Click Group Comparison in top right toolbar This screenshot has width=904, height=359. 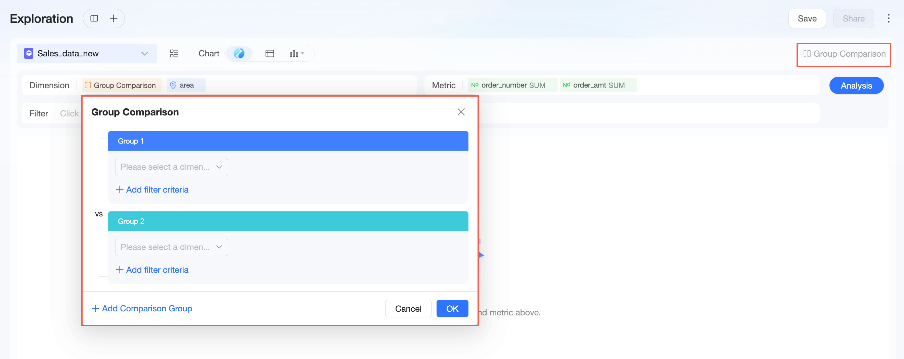click(844, 54)
